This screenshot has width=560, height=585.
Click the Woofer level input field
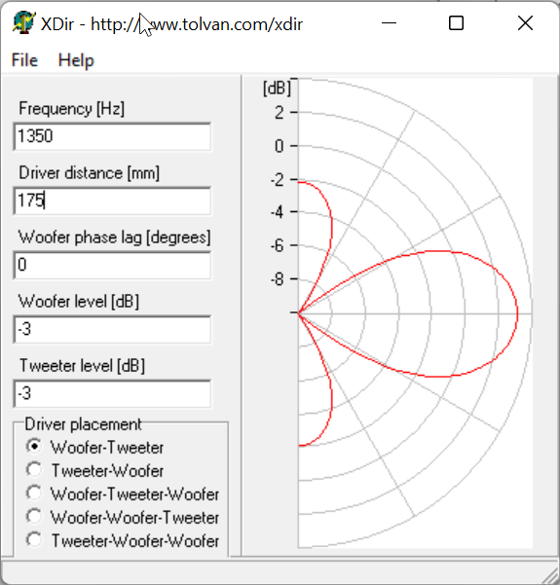click(x=112, y=329)
